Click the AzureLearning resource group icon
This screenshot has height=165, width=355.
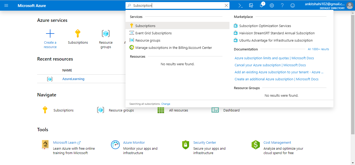(50, 79)
